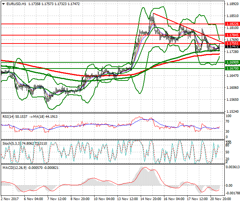Click the 1.18920 price scale value
Viewport: 240px width, 203px height.
pyautogui.click(x=232, y=4)
